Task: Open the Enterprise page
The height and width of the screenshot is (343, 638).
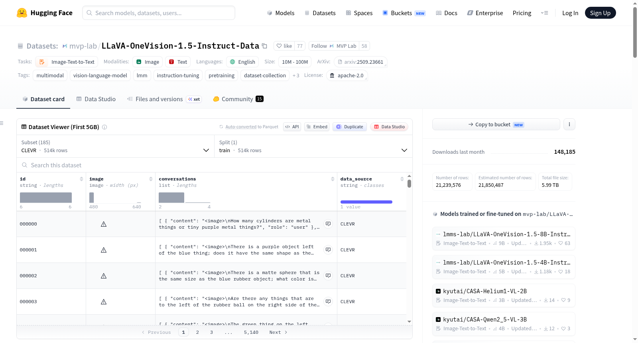Action: 485,13
